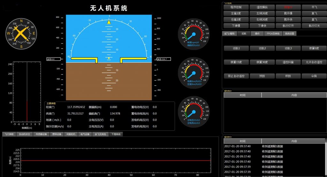The width and height of the screenshot is (327, 177).
Task: Click the right yellow aircraft wing marker
Action: [x=133, y=59]
